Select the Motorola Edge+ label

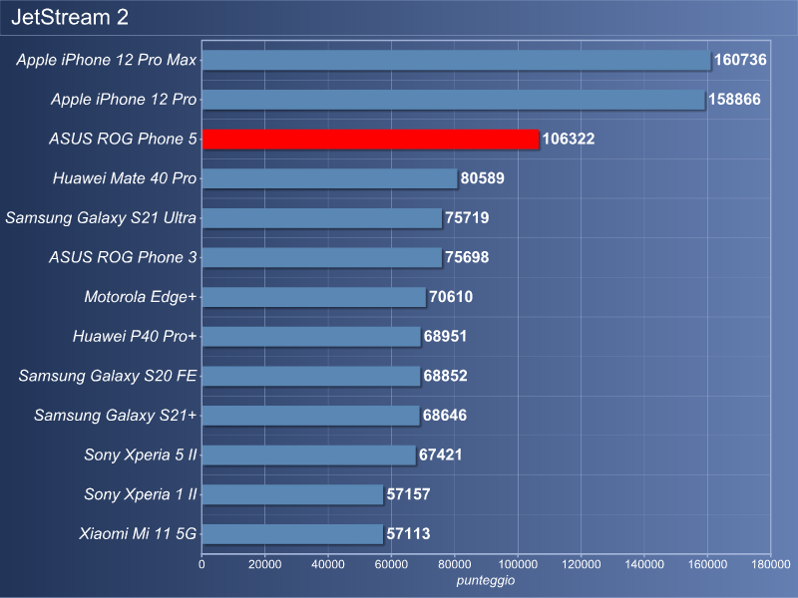pos(141,297)
